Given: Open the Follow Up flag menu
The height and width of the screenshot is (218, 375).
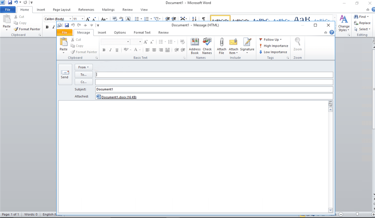Looking at the screenshot, I should pos(271,40).
